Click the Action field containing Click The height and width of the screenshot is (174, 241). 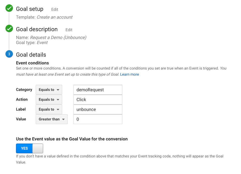98,100
